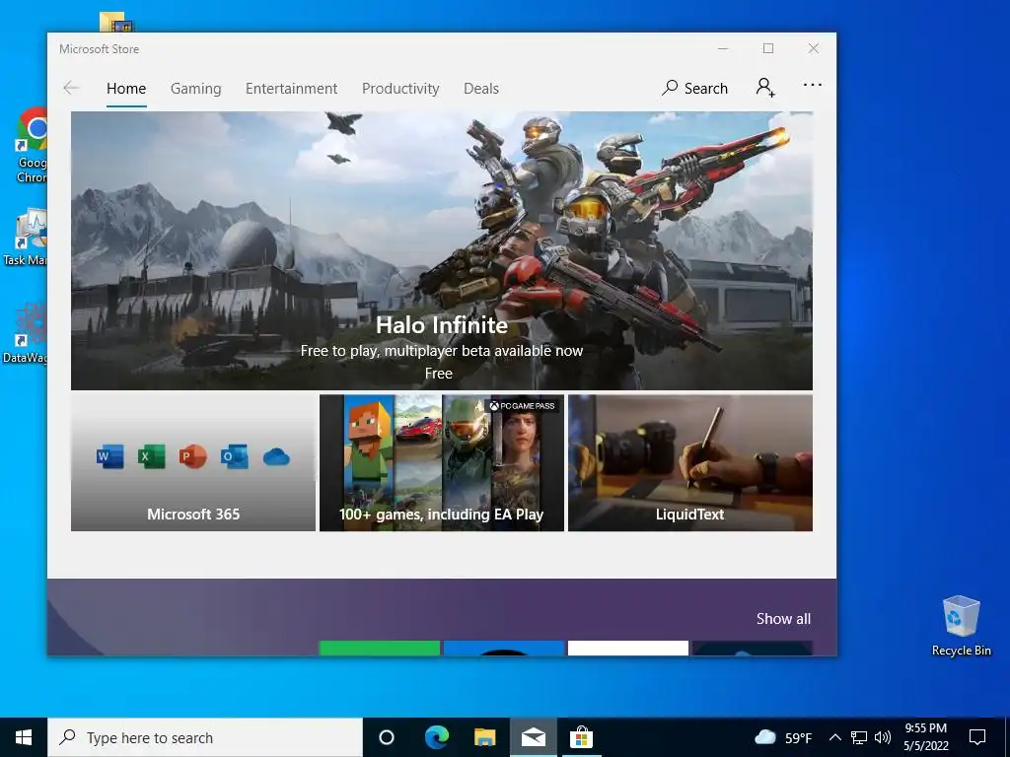Maximize the Microsoft Store window
Screen dimensions: 1010x757
coord(767,49)
